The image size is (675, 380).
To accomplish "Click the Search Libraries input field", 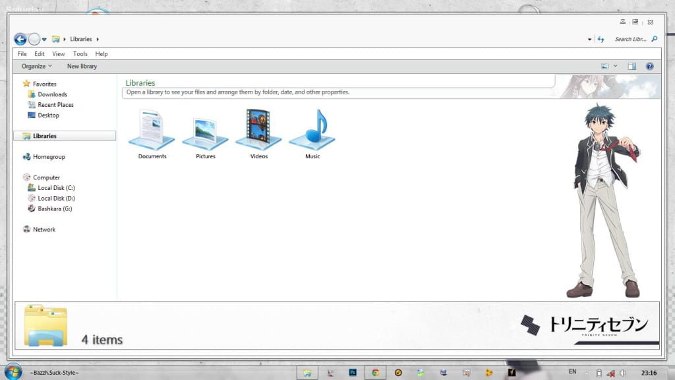I will [631, 40].
